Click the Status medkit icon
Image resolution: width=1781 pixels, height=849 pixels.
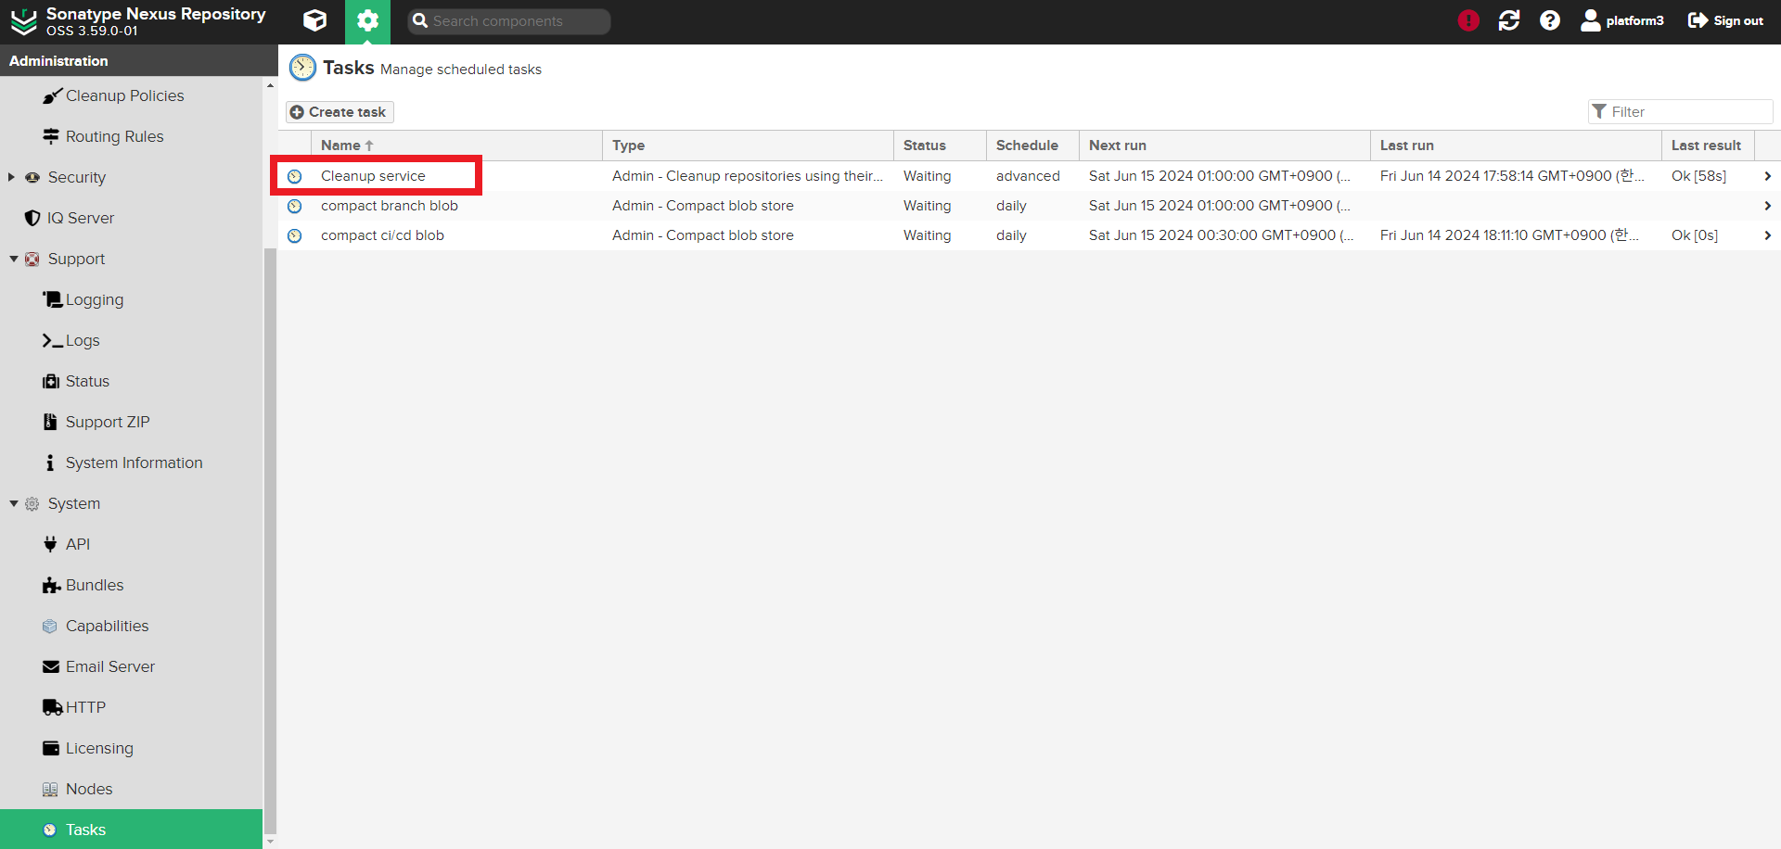(x=51, y=381)
